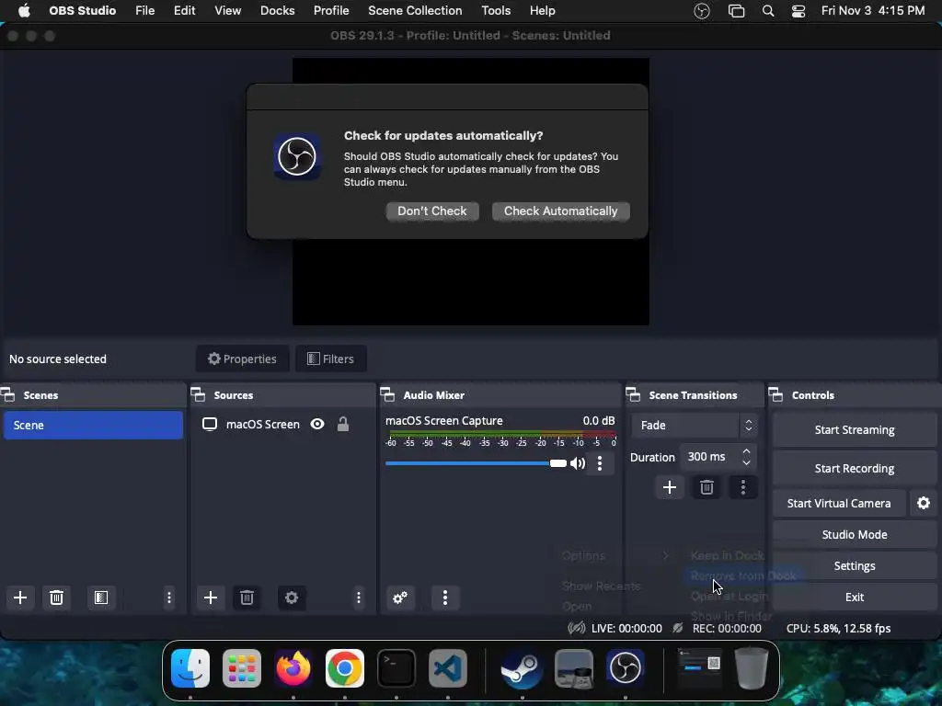Increase transition duration with up arrow

point(746,450)
